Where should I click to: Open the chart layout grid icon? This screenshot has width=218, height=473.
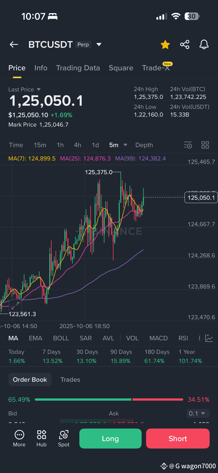(205, 145)
